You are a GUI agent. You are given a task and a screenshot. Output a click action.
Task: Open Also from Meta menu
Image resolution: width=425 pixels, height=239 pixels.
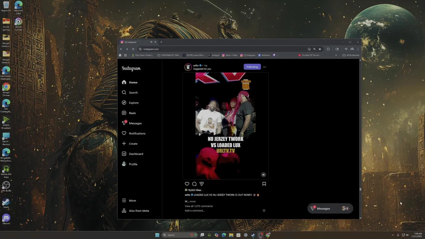pos(135,211)
